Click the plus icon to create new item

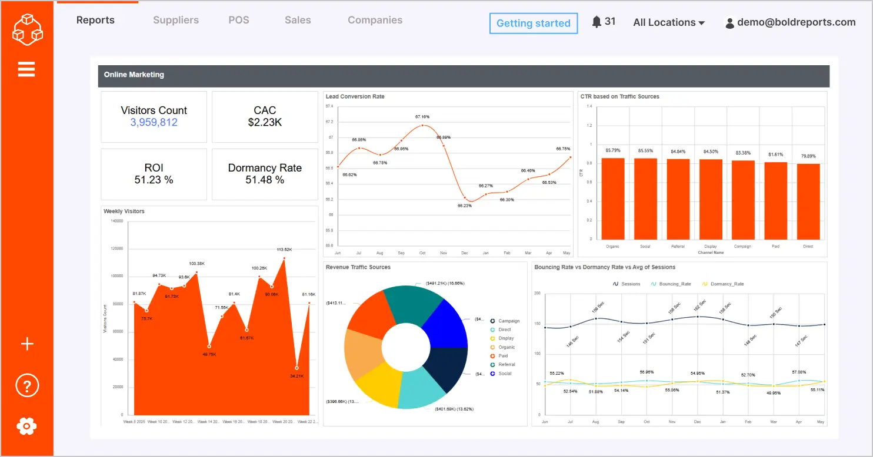tap(27, 344)
